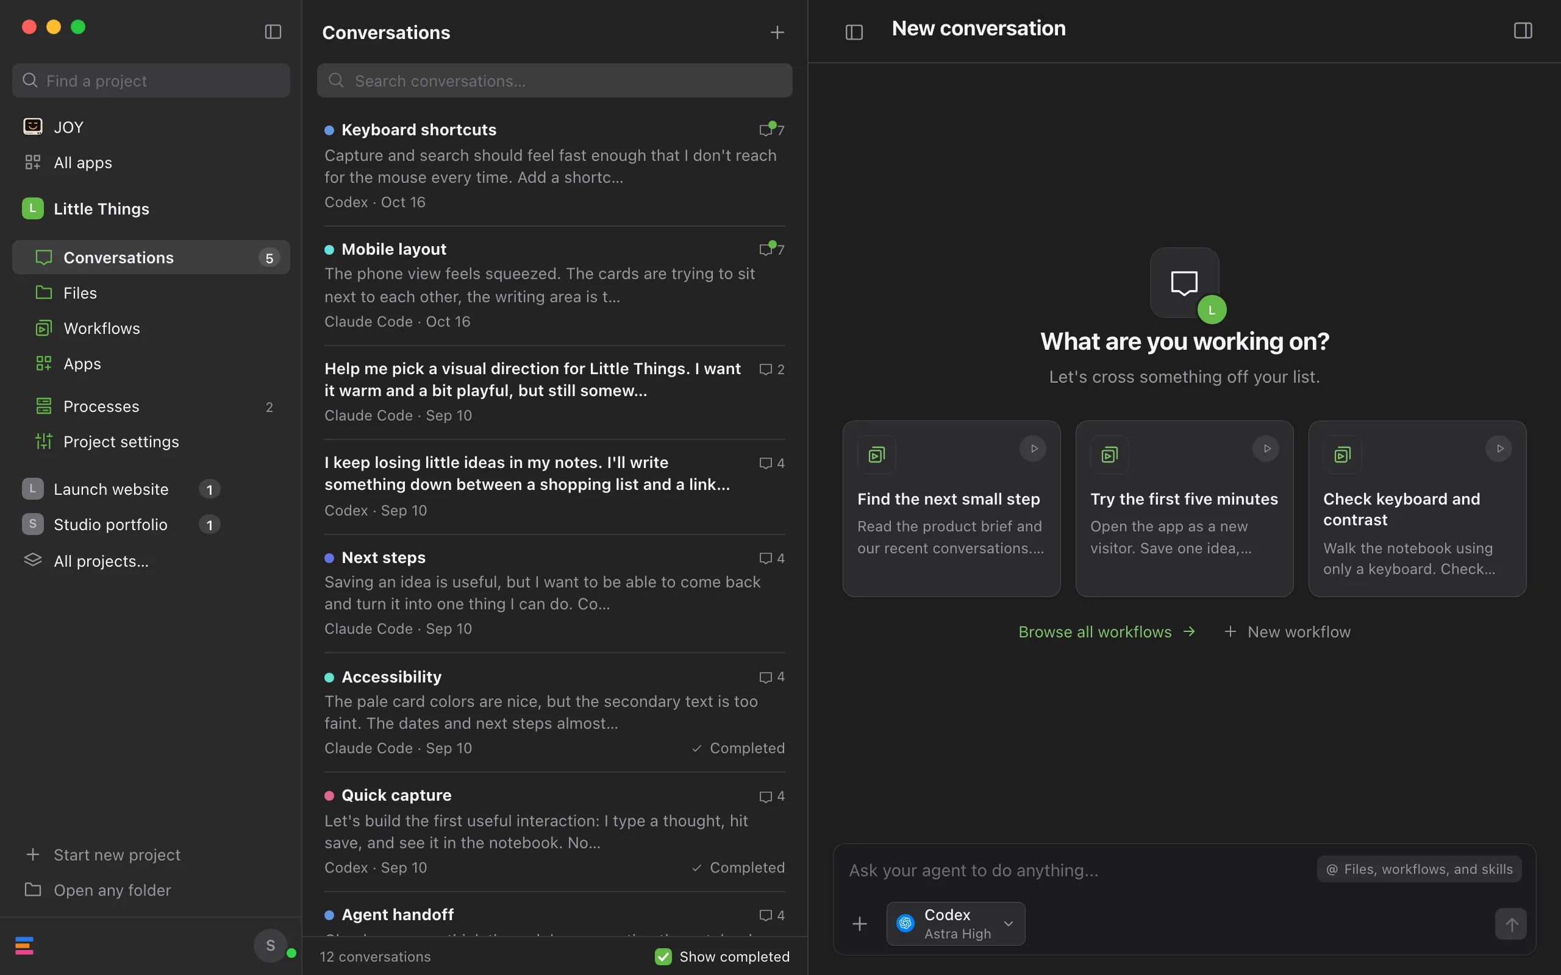This screenshot has height=975, width=1561.
Task: Click the S user avatar at the bottom
Action: point(271,945)
